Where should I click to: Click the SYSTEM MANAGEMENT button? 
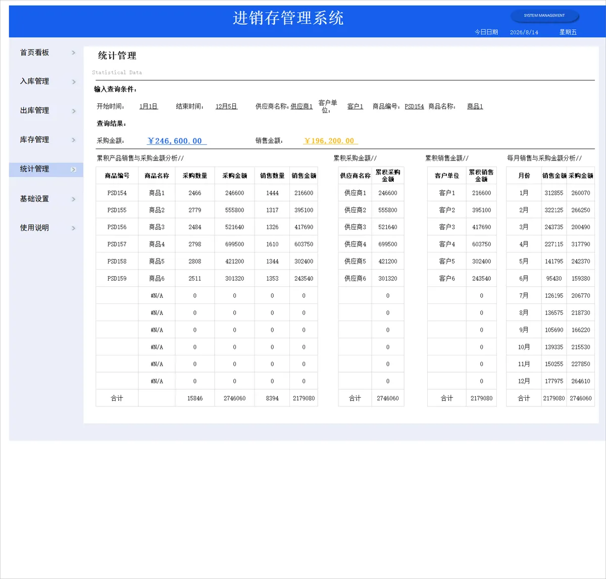pos(544,16)
